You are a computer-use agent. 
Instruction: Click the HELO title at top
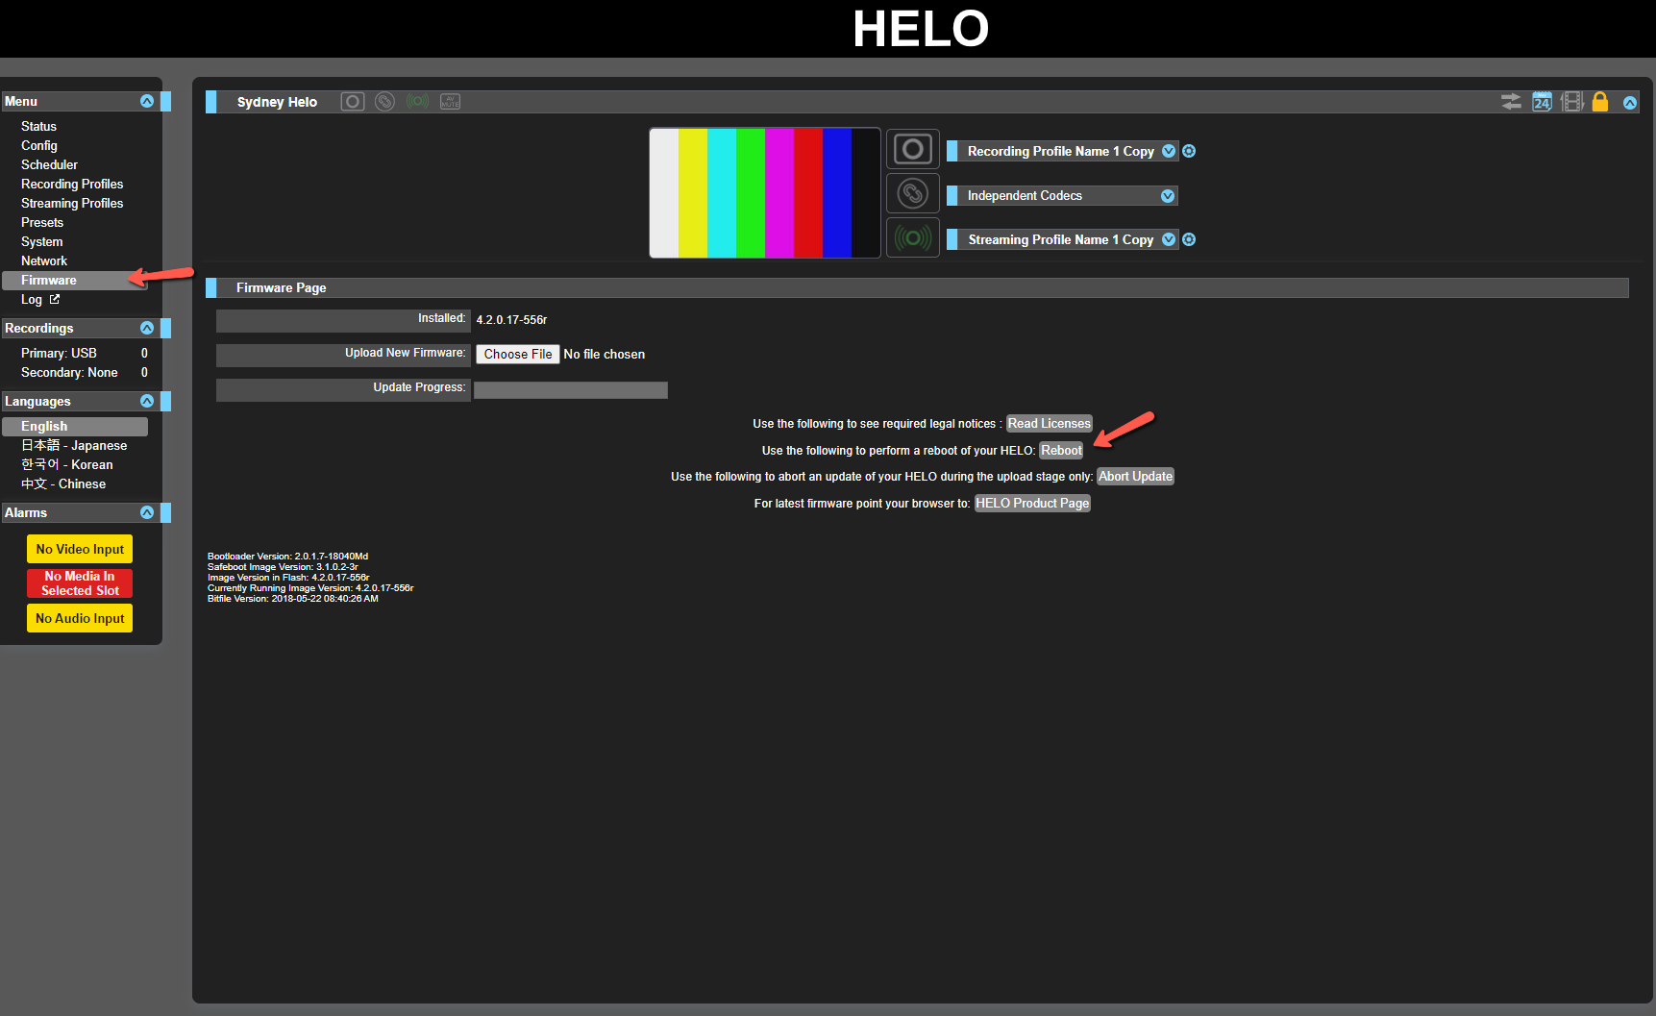click(921, 29)
